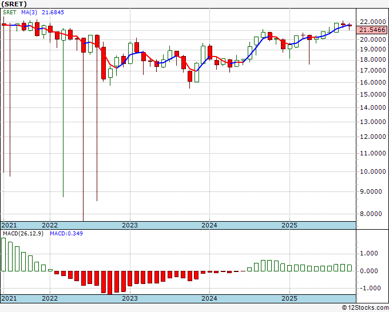Click the deepest red MACD histogram bar in late 2022

pos(110,283)
